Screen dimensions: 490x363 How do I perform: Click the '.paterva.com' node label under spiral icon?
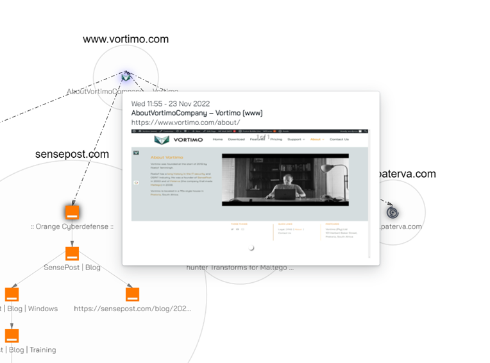[x=401, y=226]
